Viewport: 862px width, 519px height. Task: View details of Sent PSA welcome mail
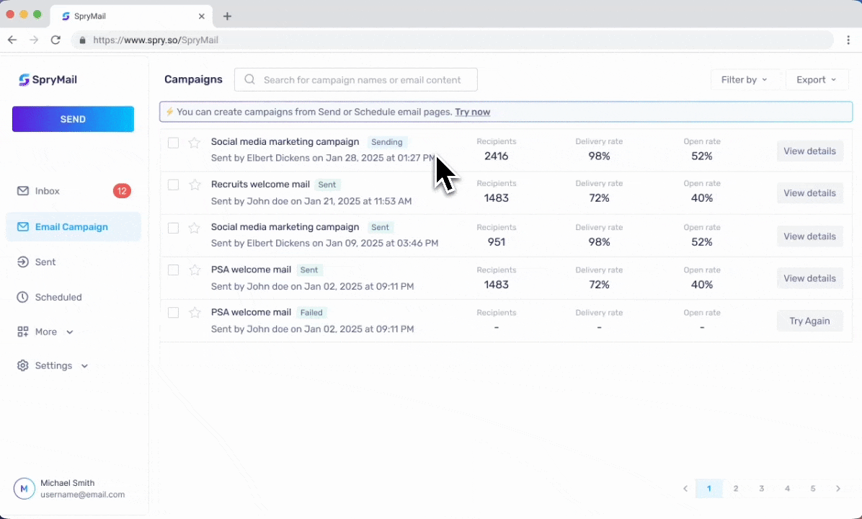[810, 278]
